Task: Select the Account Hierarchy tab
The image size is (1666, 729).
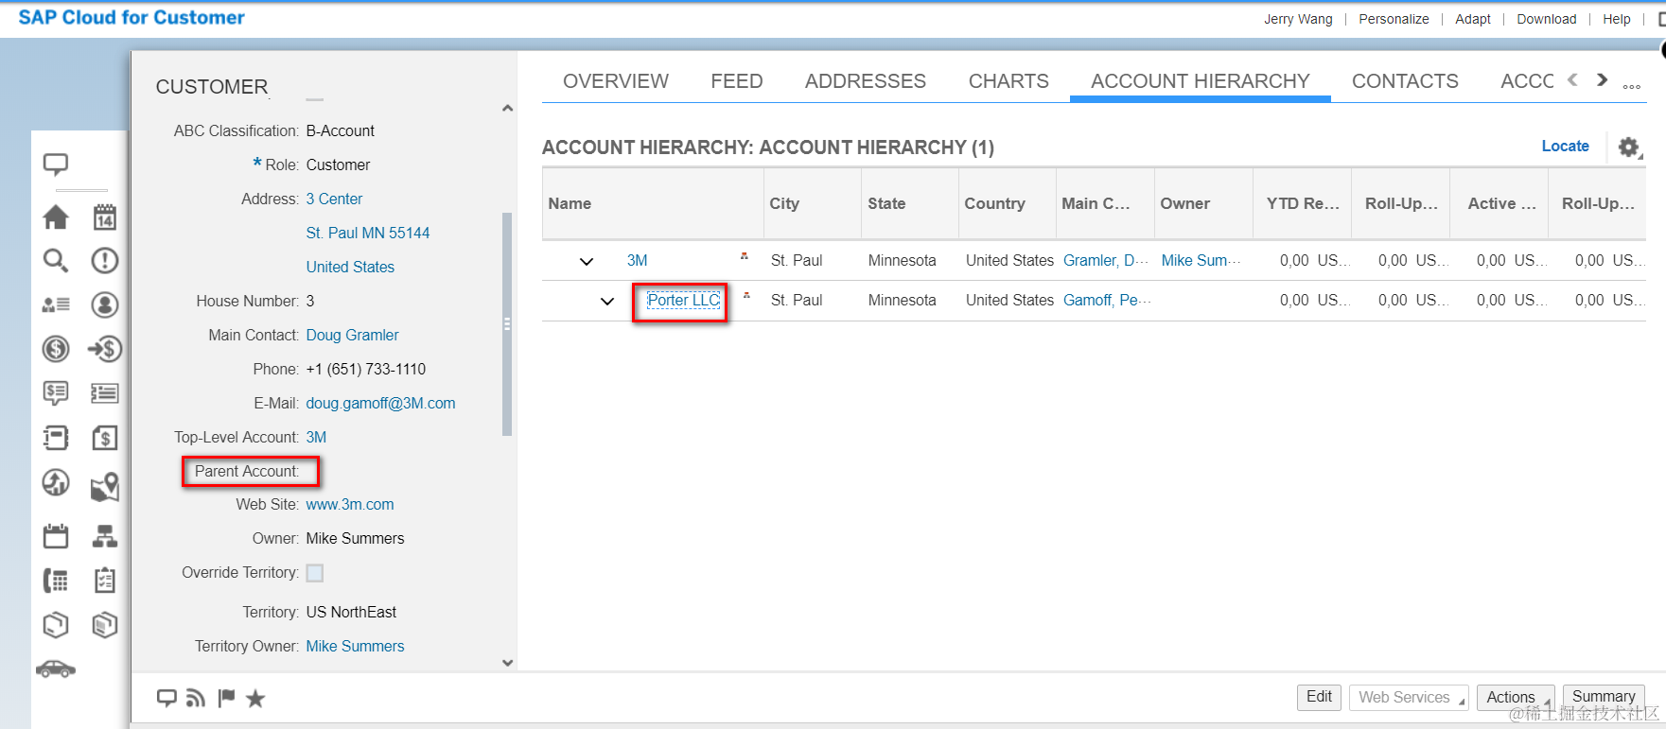Action: tap(1201, 81)
